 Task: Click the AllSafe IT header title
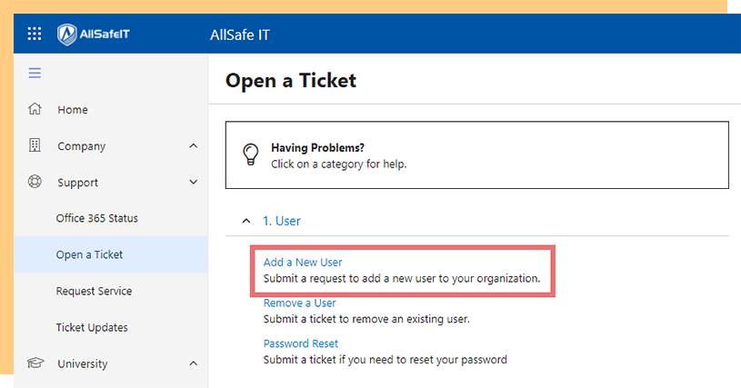240,35
